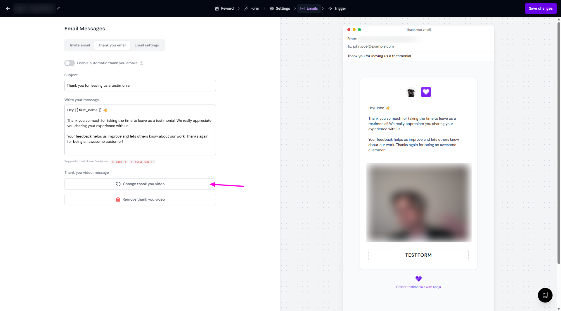This screenshot has width=561, height=311.
Task: Remove the thank you video
Action: point(140,199)
